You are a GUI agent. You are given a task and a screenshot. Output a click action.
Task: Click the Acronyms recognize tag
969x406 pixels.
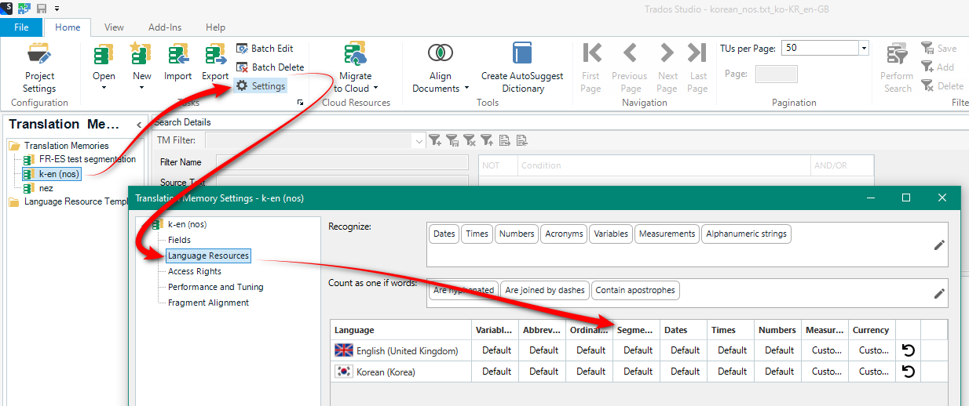click(x=564, y=234)
